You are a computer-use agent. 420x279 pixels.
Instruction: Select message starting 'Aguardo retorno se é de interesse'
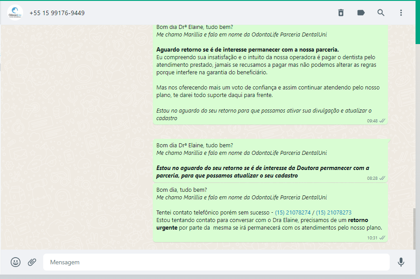pos(248,49)
